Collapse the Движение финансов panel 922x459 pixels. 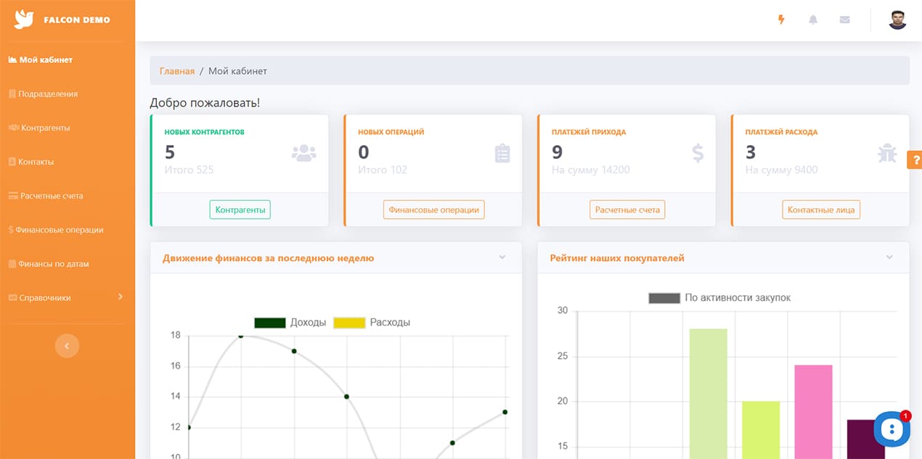click(502, 257)
